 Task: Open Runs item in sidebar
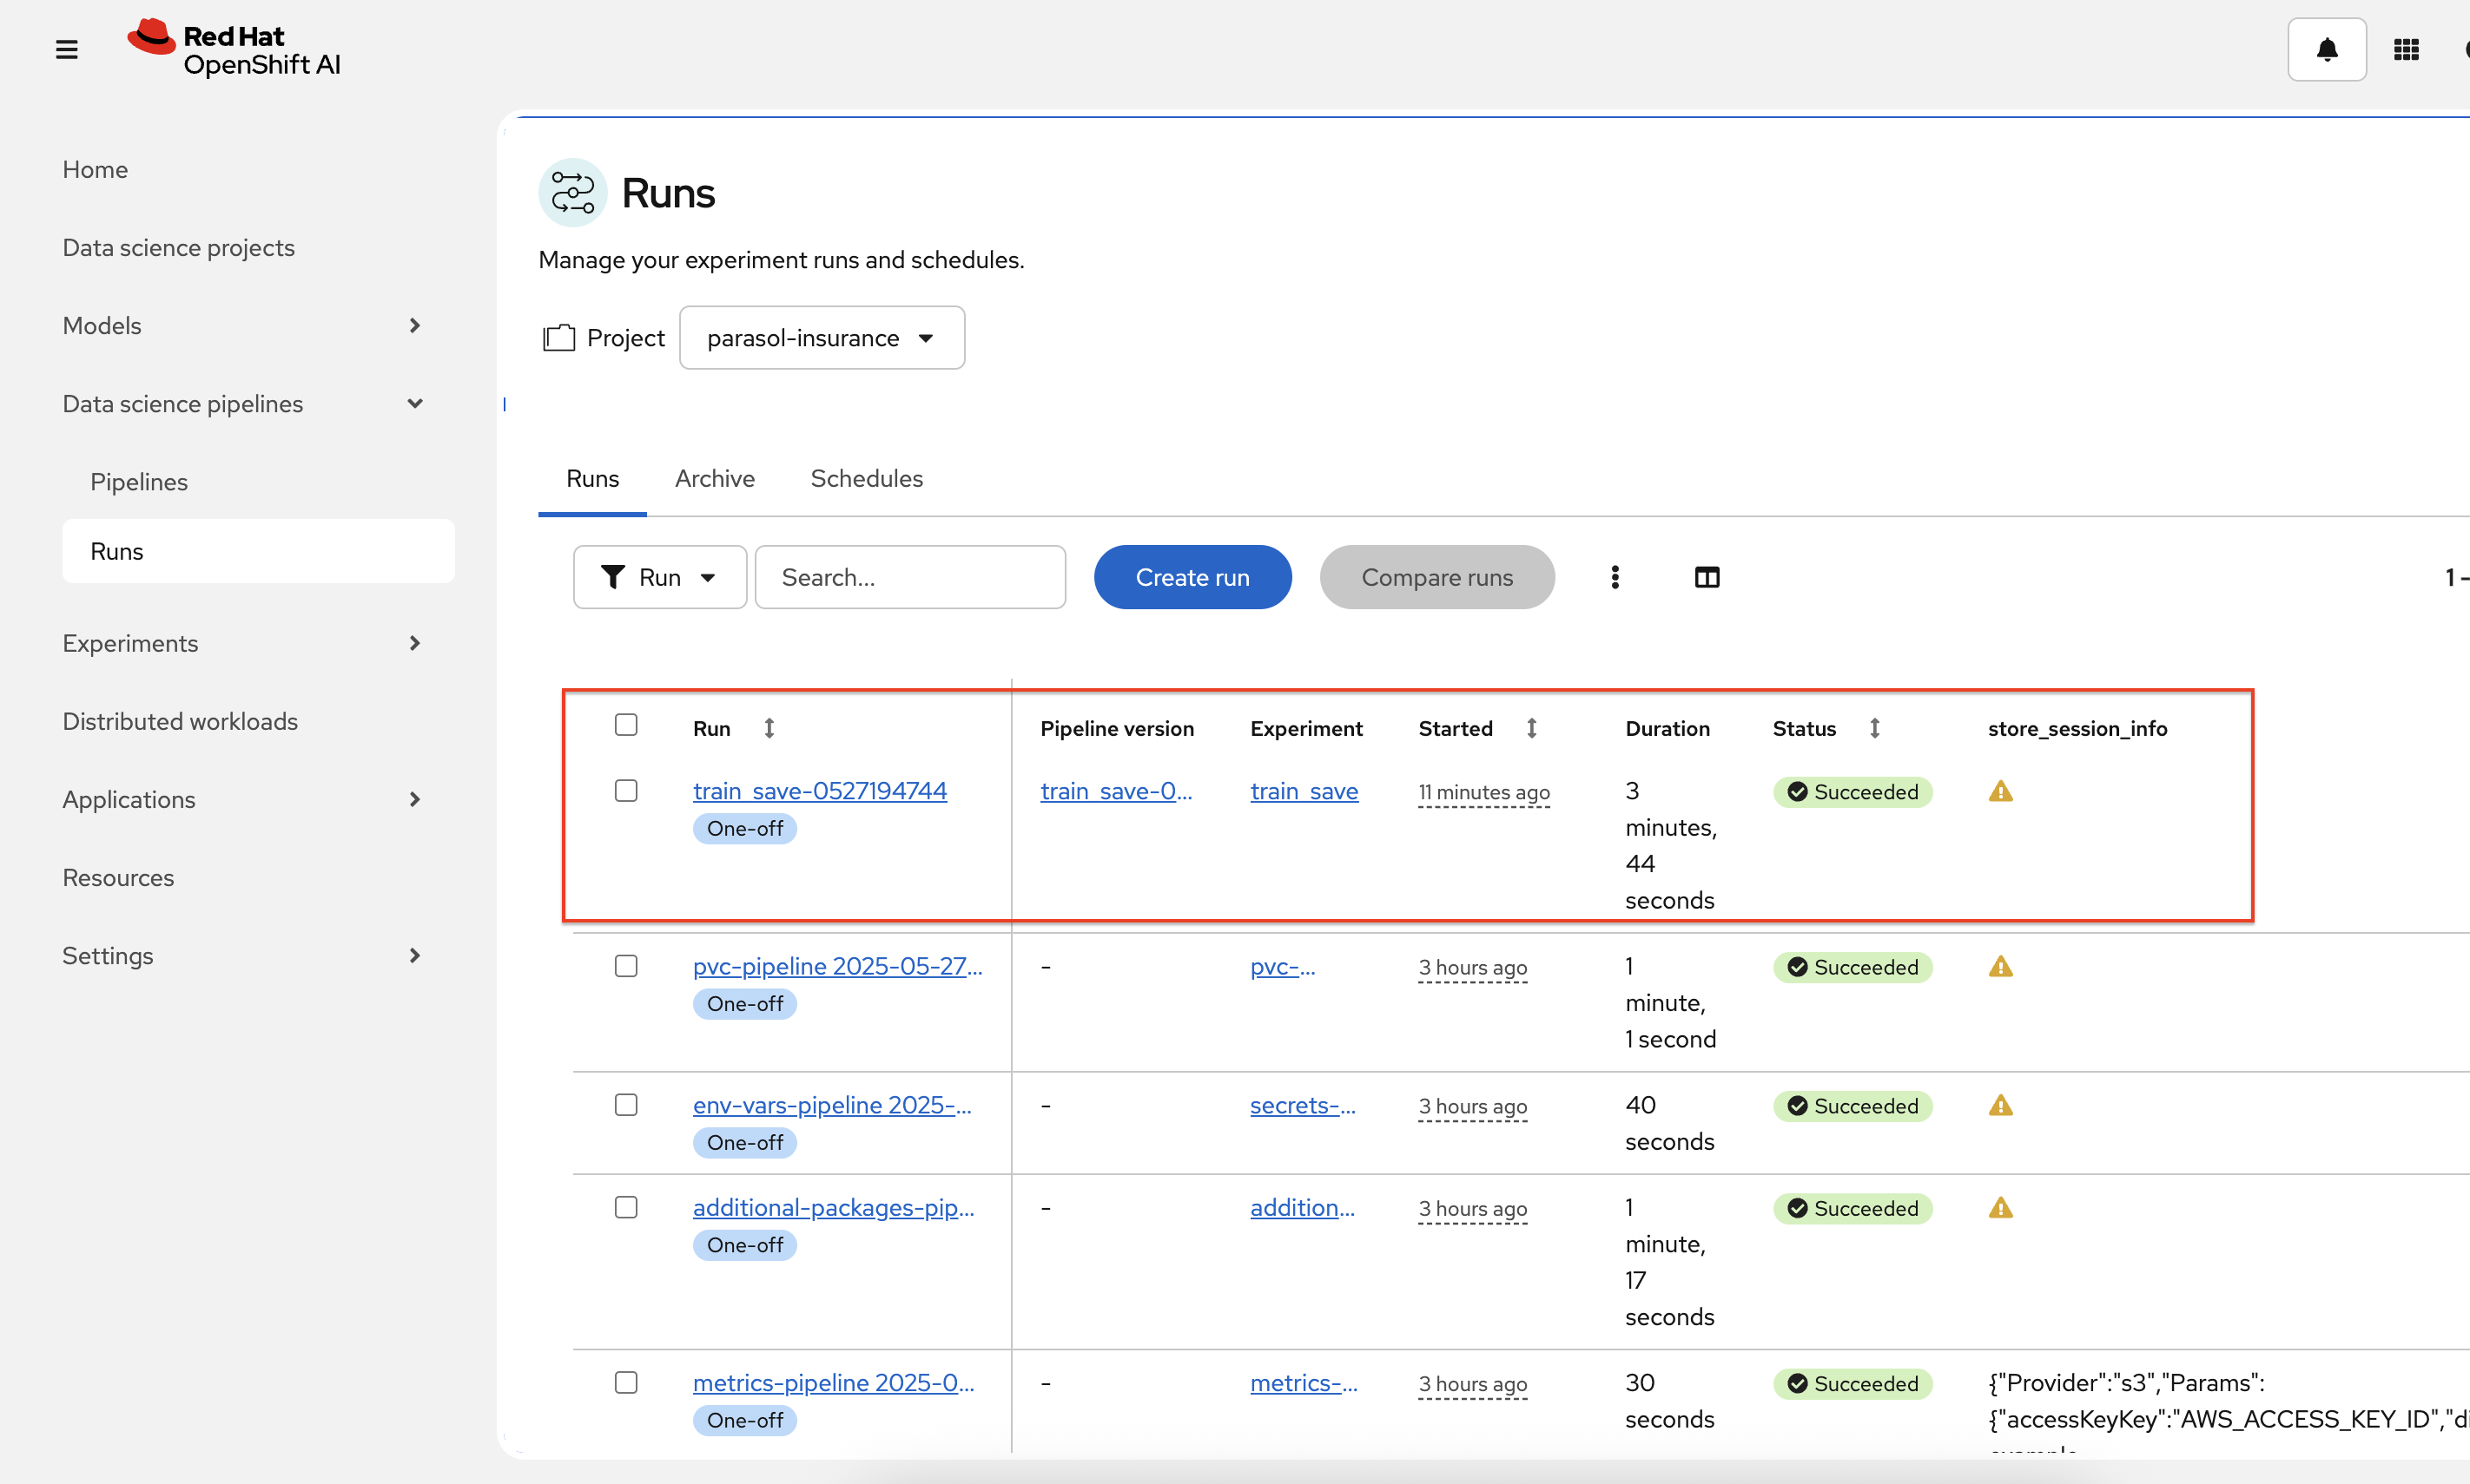tap(258, 551)
